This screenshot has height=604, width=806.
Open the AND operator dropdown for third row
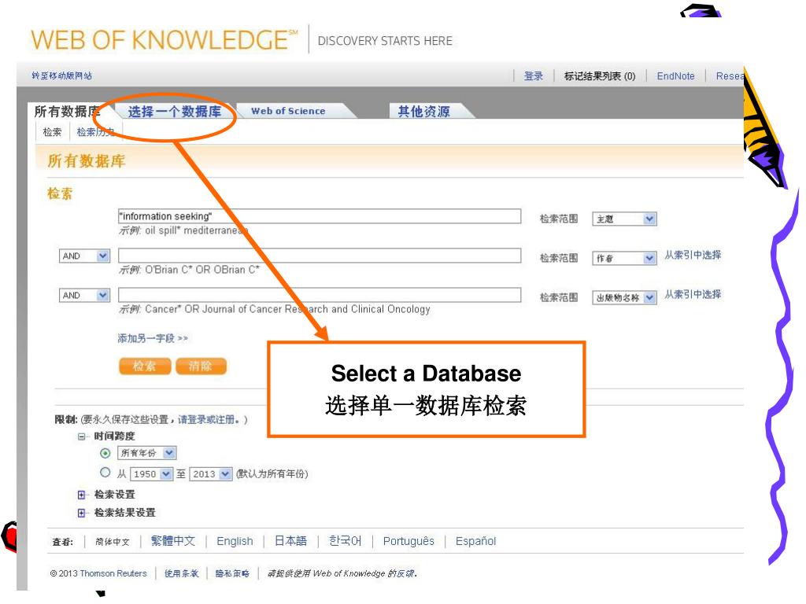[x=84, y=296]
